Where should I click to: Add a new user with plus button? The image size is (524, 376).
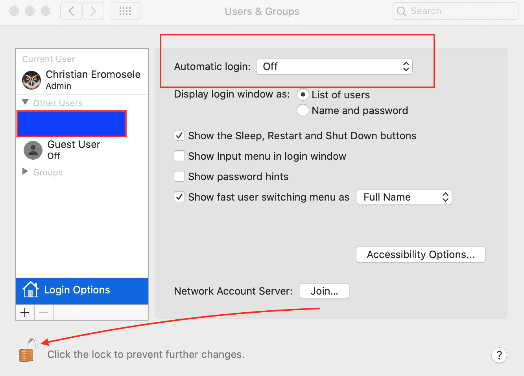(x=25, y=313)
